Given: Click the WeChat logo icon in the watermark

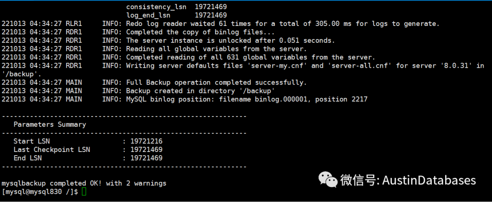Looking at the screenshot, I should [328, 179].
